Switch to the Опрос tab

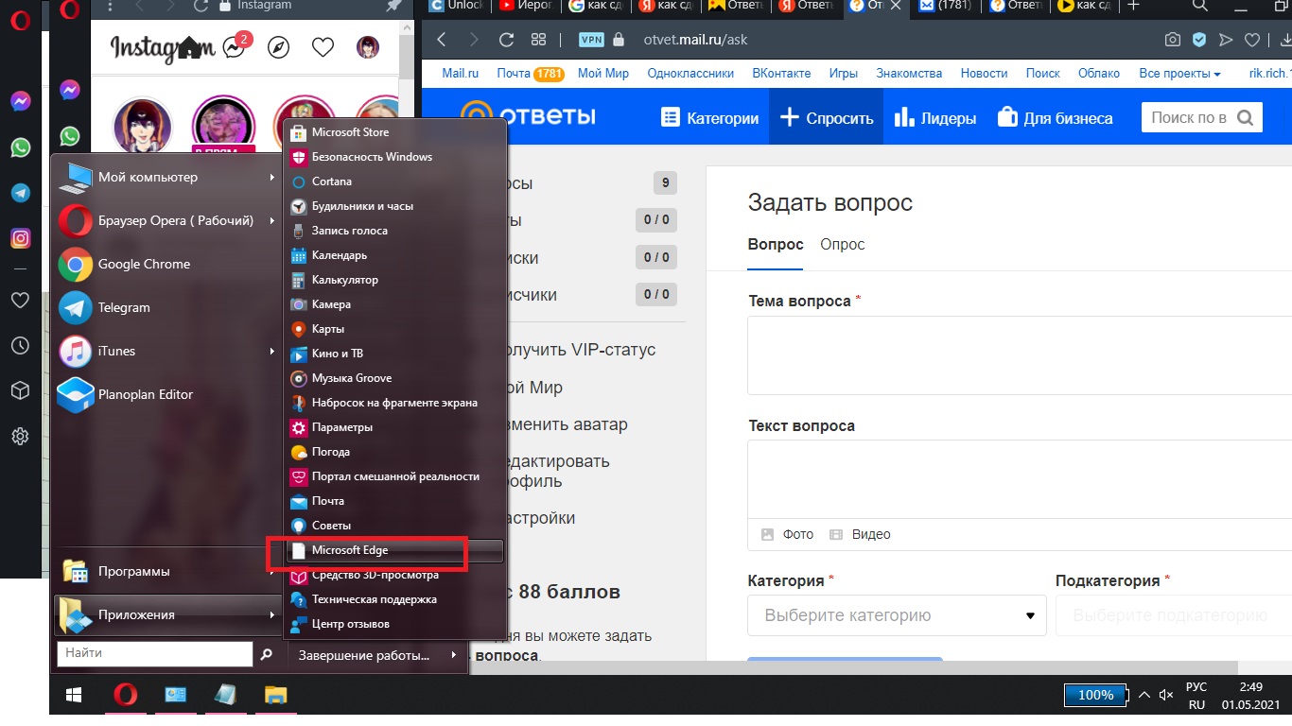coord(842,245)
